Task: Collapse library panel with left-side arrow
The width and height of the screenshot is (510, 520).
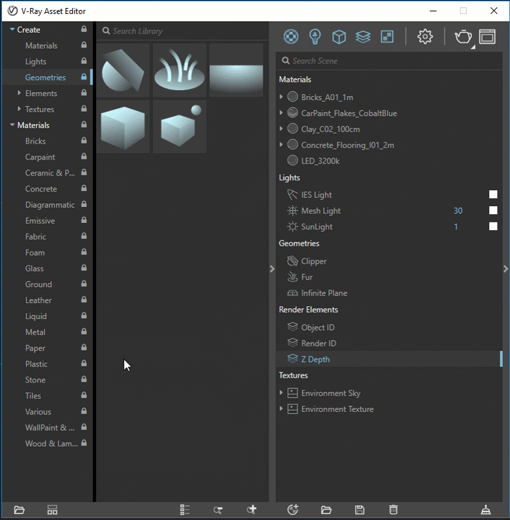Action: [272, 268]
